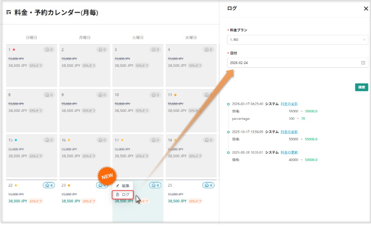Click the 月曜日 column header
Viewport: 371px width, 227px height.
(85, 37)
